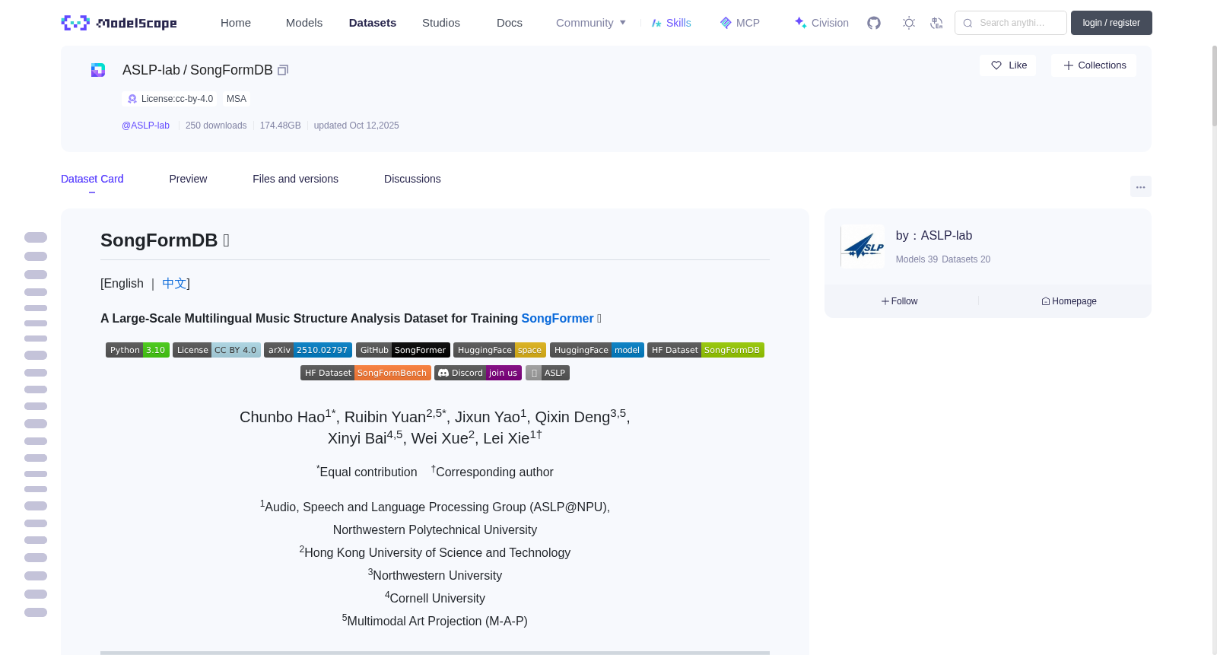Open the GitHub icon link
The width and height of the screenshot is (1217, 655).
[x=874, y=23]
